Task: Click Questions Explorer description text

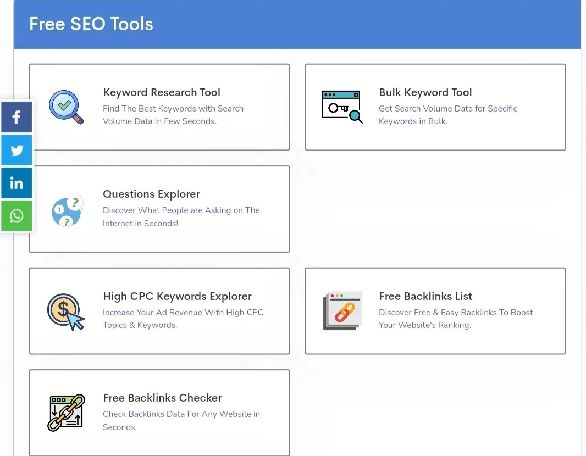Action: click(x=181, y=216)
